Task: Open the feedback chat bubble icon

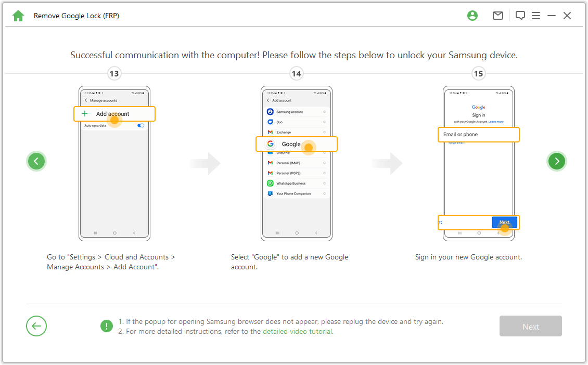Action: pos(520,16)
